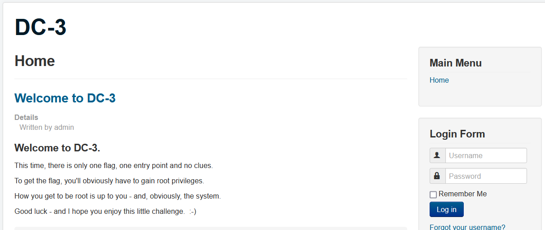Image resolution: width=545 pixels, height=230 pixels.
Task: Click the Main Menu module heading
Action: coord(455,63)
